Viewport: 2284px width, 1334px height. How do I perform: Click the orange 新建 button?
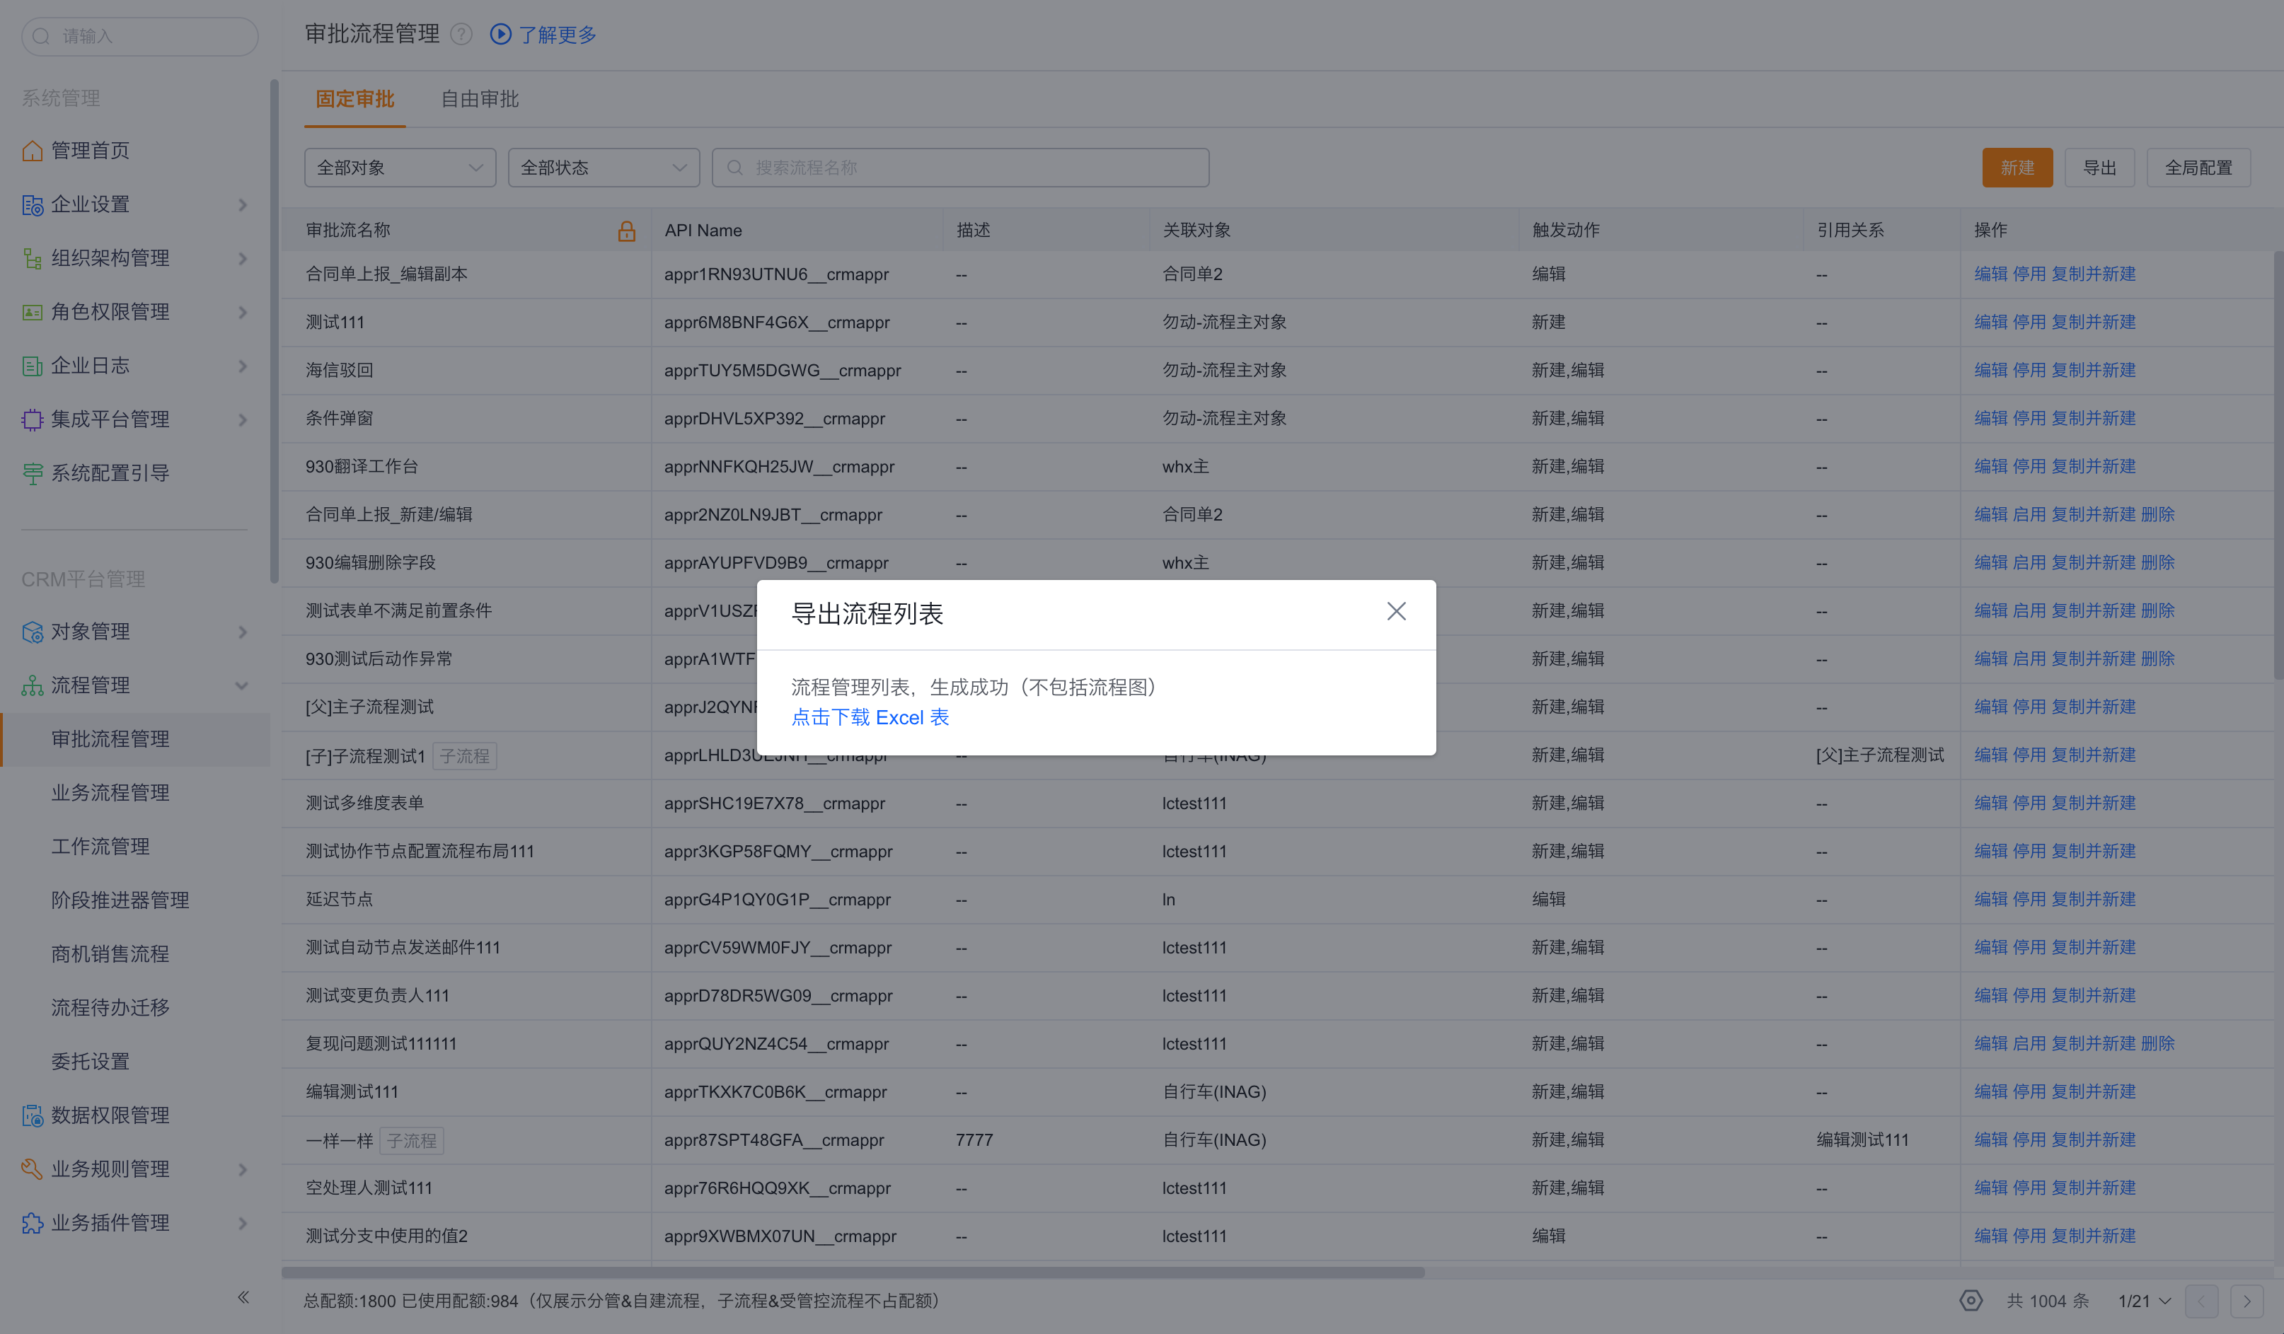2017,168
